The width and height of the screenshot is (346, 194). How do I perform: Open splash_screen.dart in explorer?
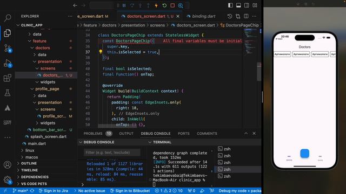click(48, 136)
